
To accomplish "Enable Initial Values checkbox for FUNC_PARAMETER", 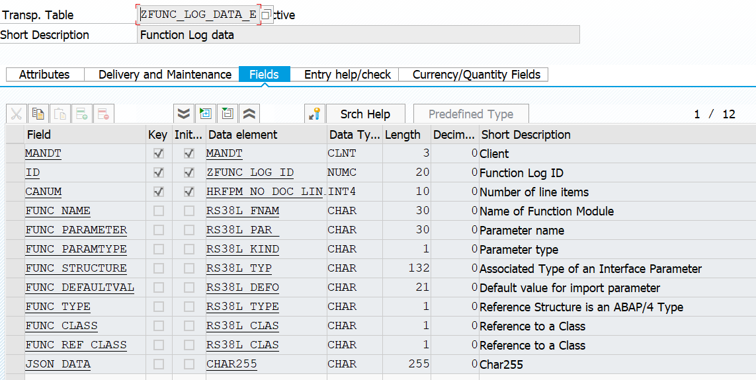I will [189, 230].
